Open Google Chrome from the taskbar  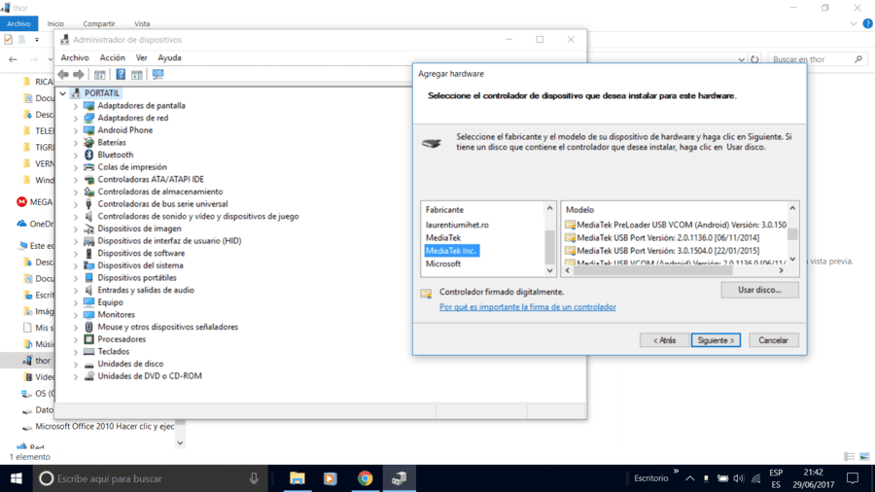(365, 478)
